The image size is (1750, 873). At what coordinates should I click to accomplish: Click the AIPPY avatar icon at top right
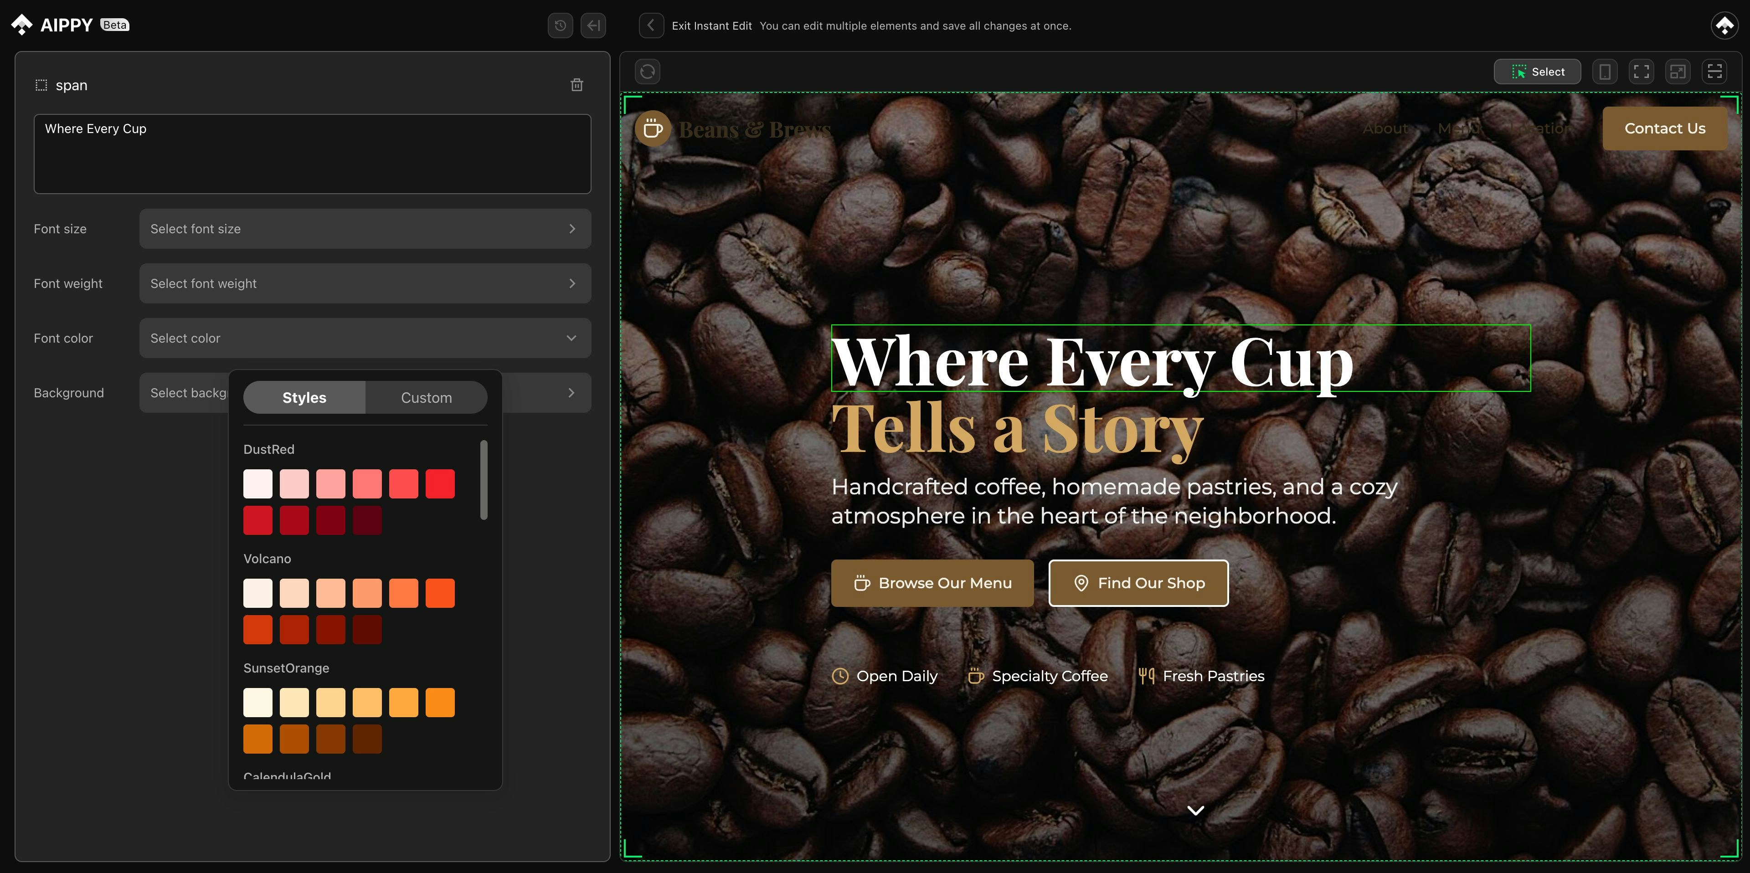pos(1724,26)
